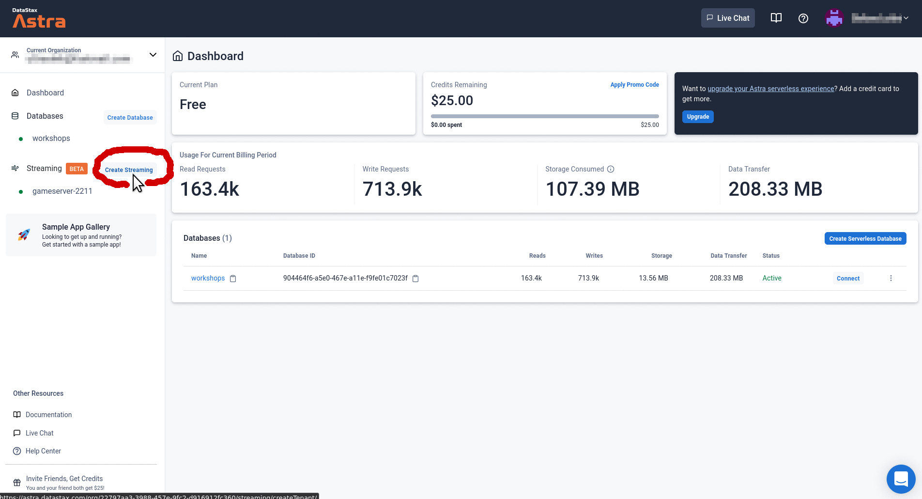Image resolution: width=922 pixels, height=499 pixels.
Task: Click the 163.4k Read Requests value
Action: (x=210, y=189)
